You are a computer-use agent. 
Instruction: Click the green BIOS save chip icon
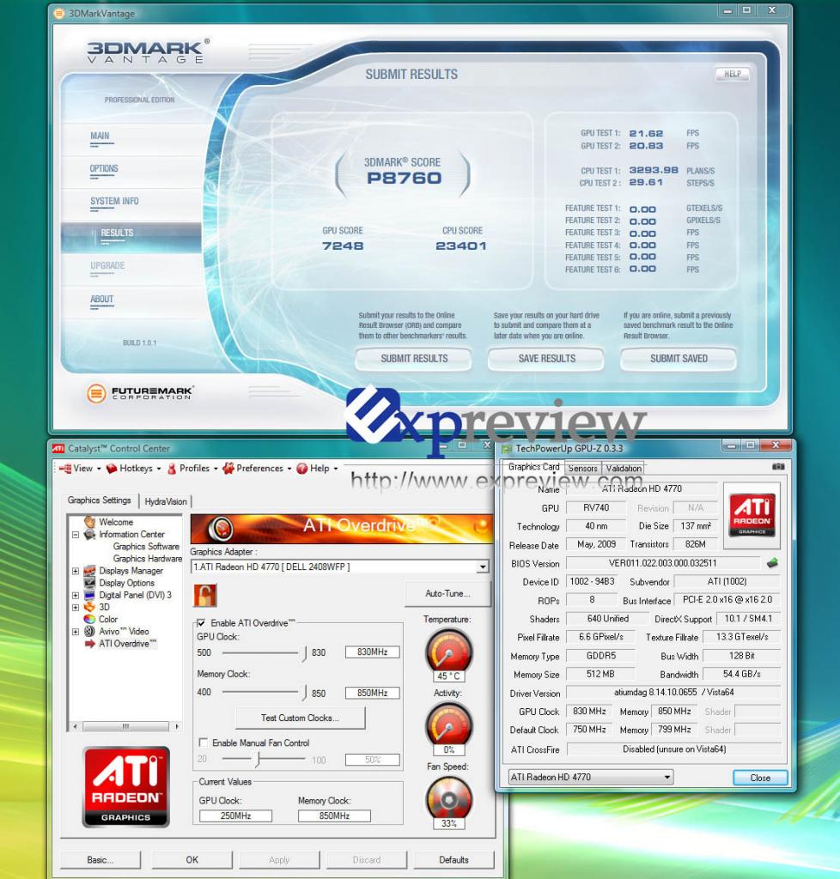pos(772,563)
